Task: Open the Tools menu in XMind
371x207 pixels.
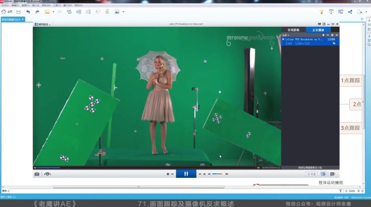Action: (x=57, y=5)
